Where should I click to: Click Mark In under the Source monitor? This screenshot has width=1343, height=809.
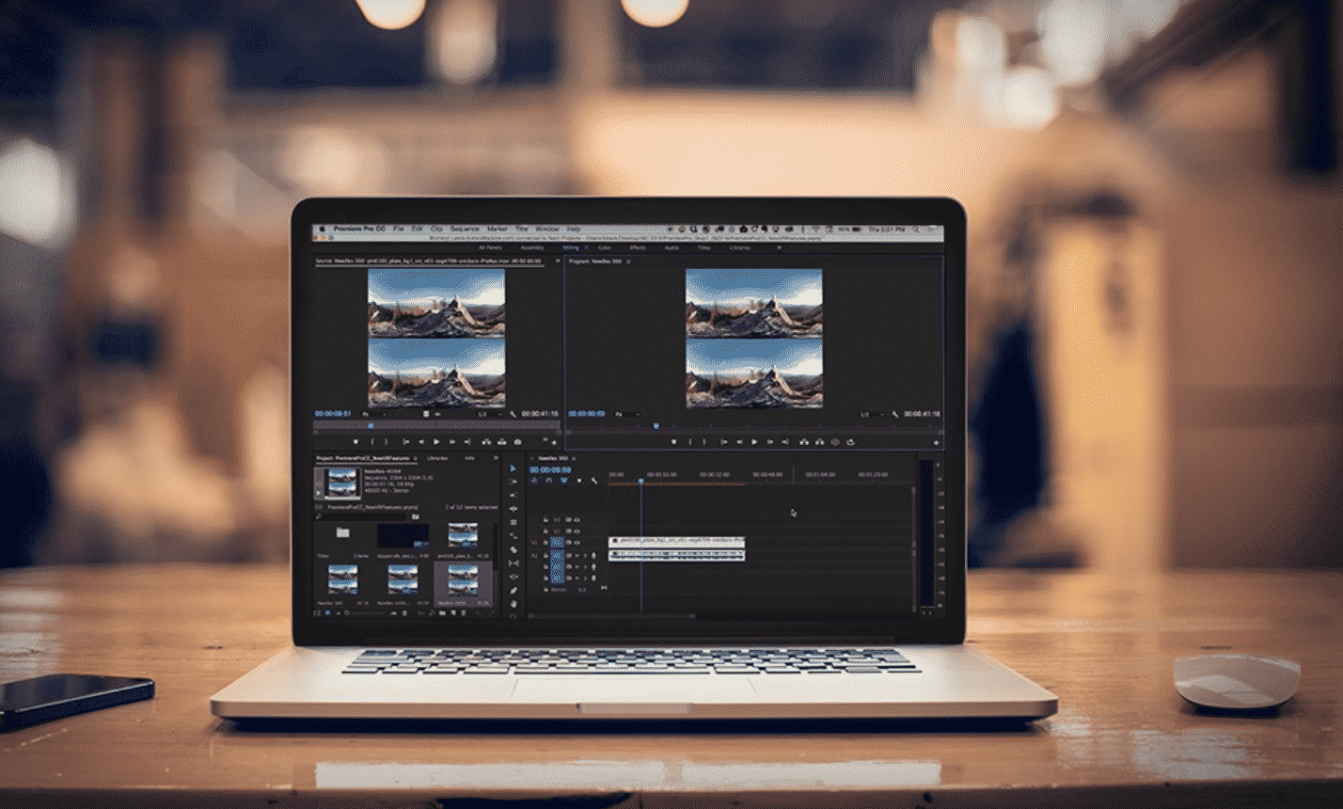(372, 441)
